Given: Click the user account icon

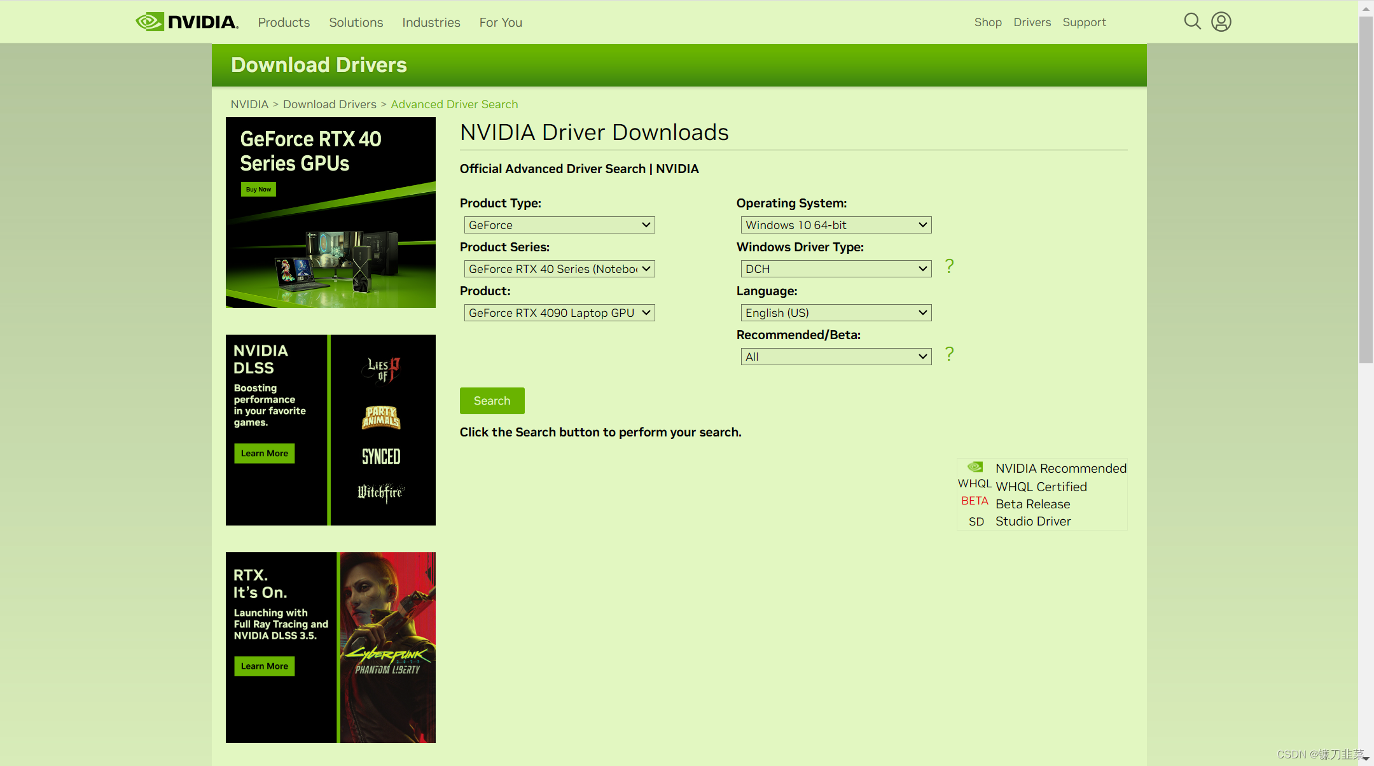Looking at the screenshot, I should tap(1221, 22).
